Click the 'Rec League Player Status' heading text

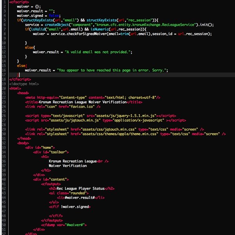click(81, 189)
